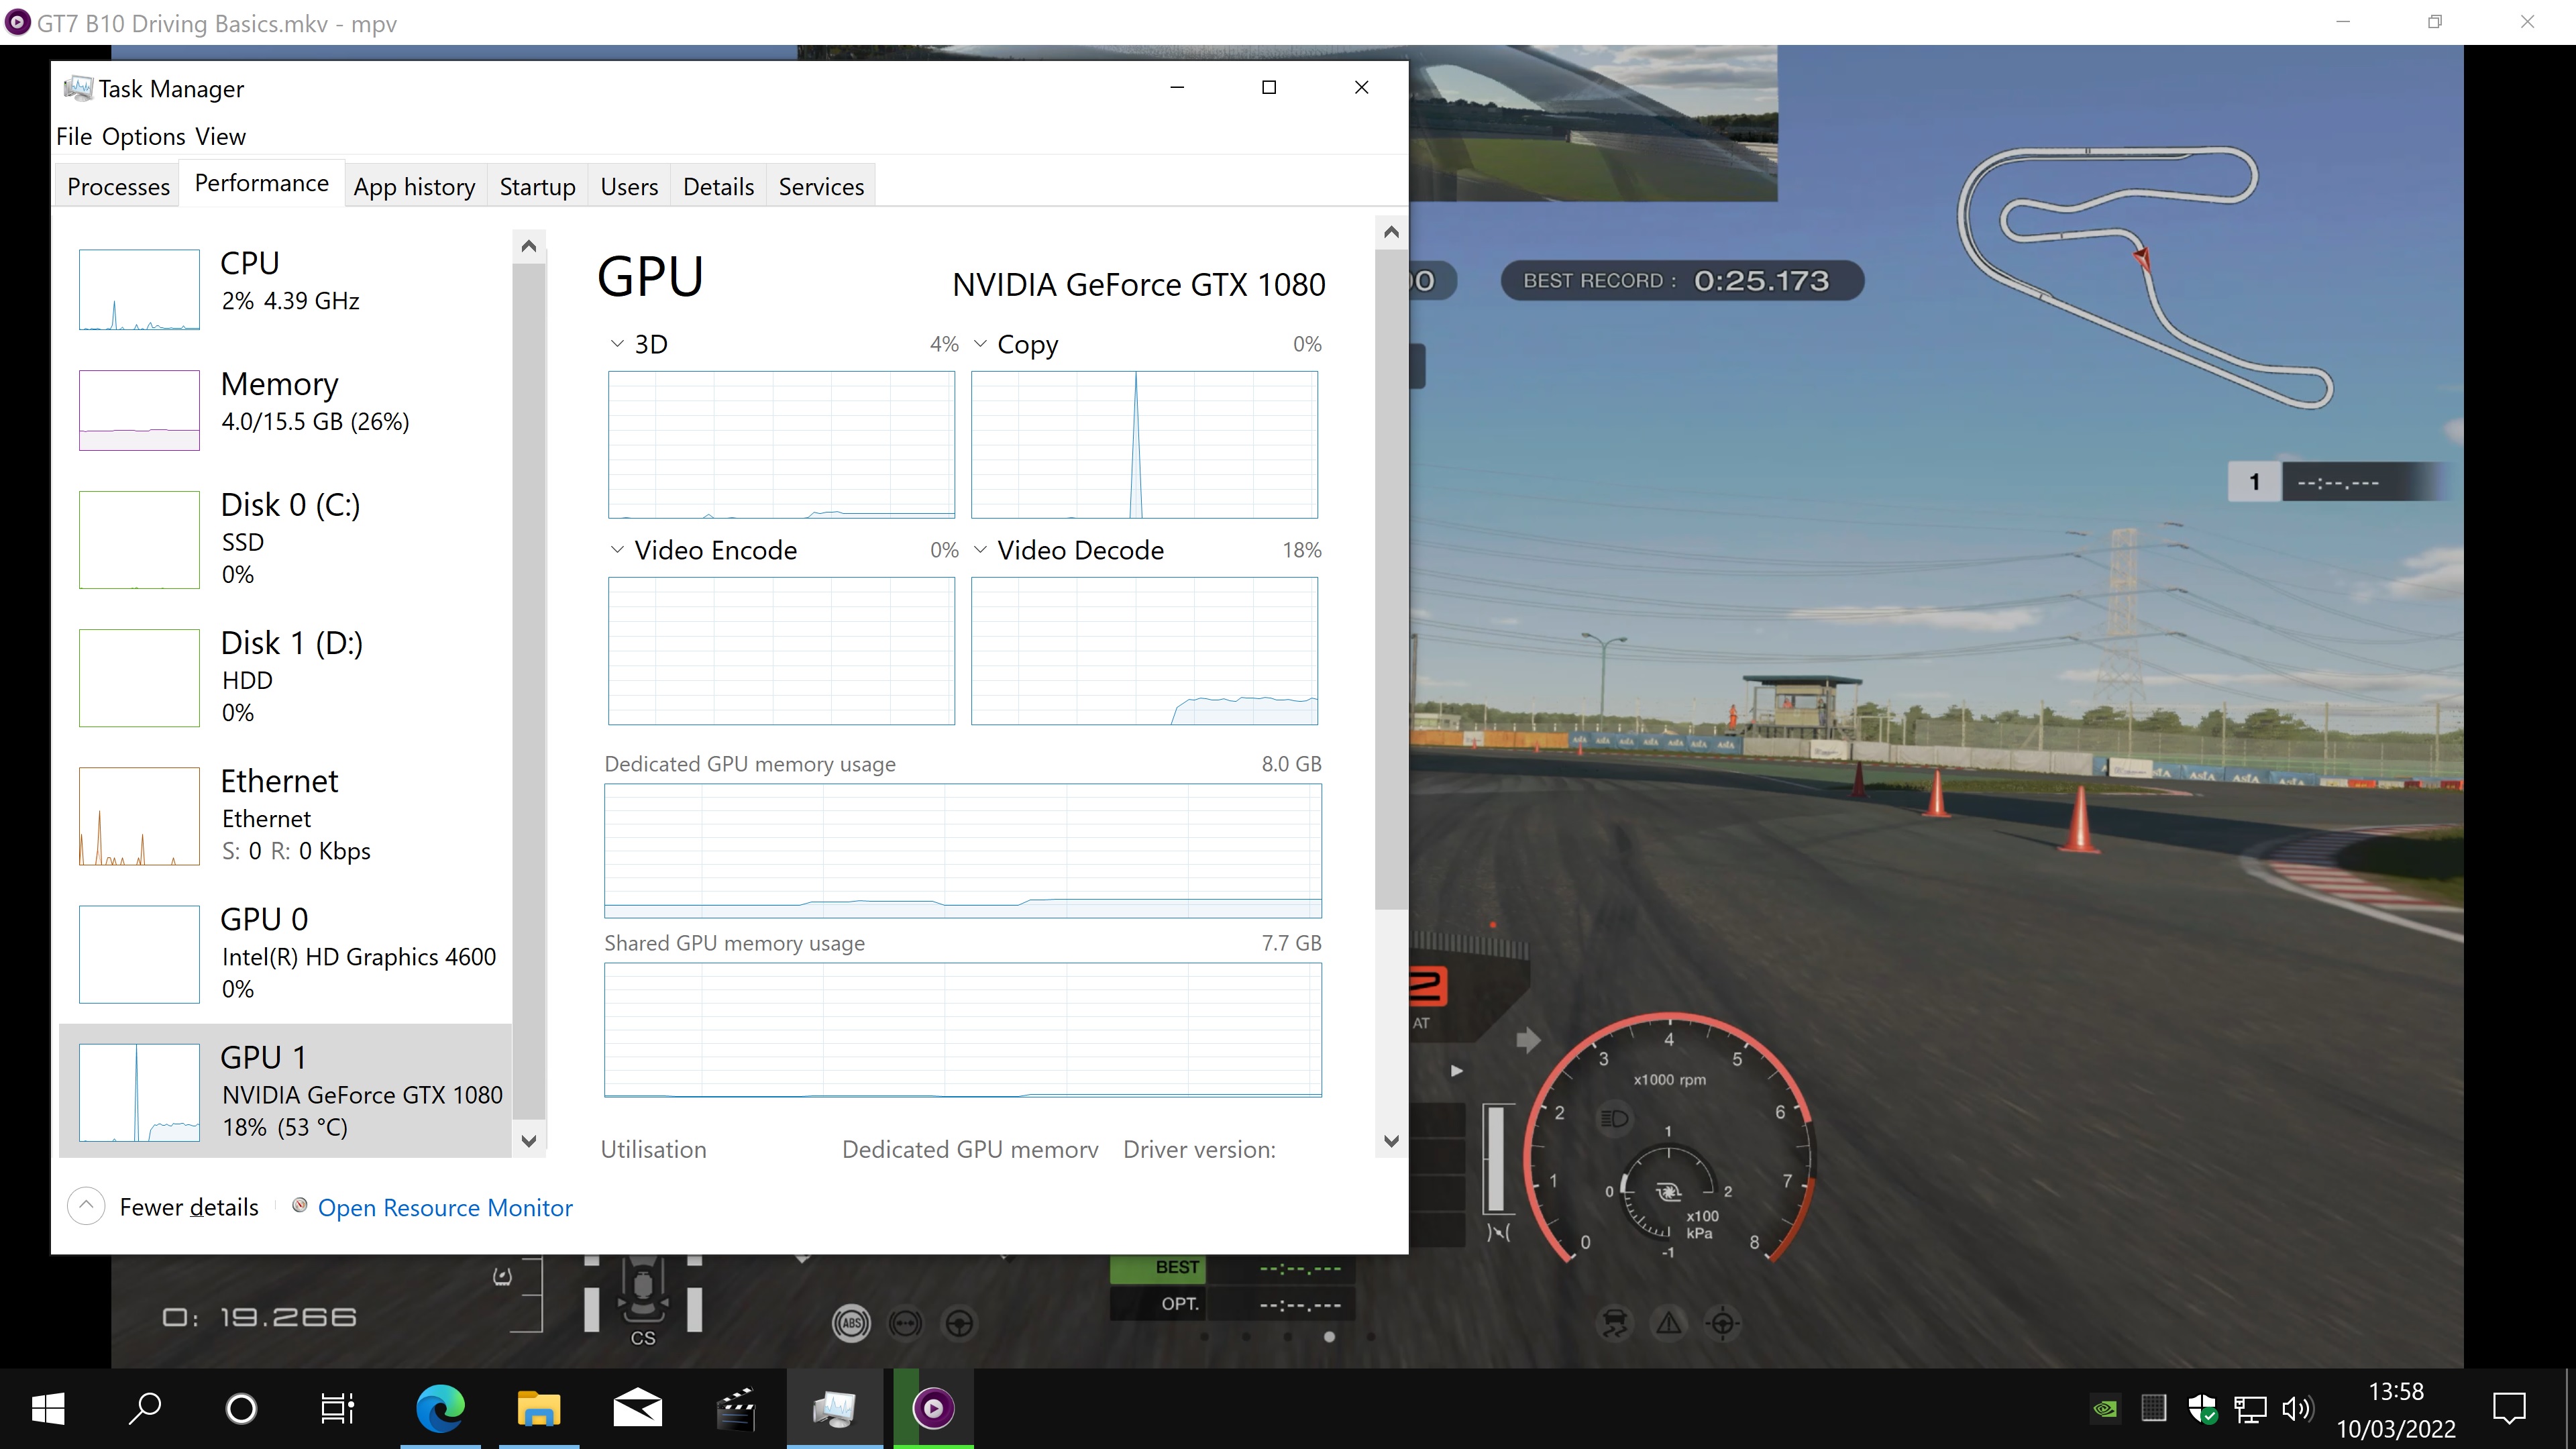Open the volume speaker tray icon

coord(2297,1409)
